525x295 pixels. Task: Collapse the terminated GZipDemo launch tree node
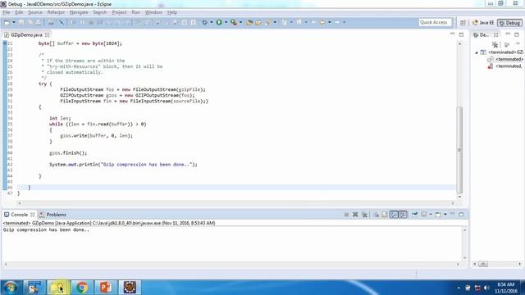477,52
